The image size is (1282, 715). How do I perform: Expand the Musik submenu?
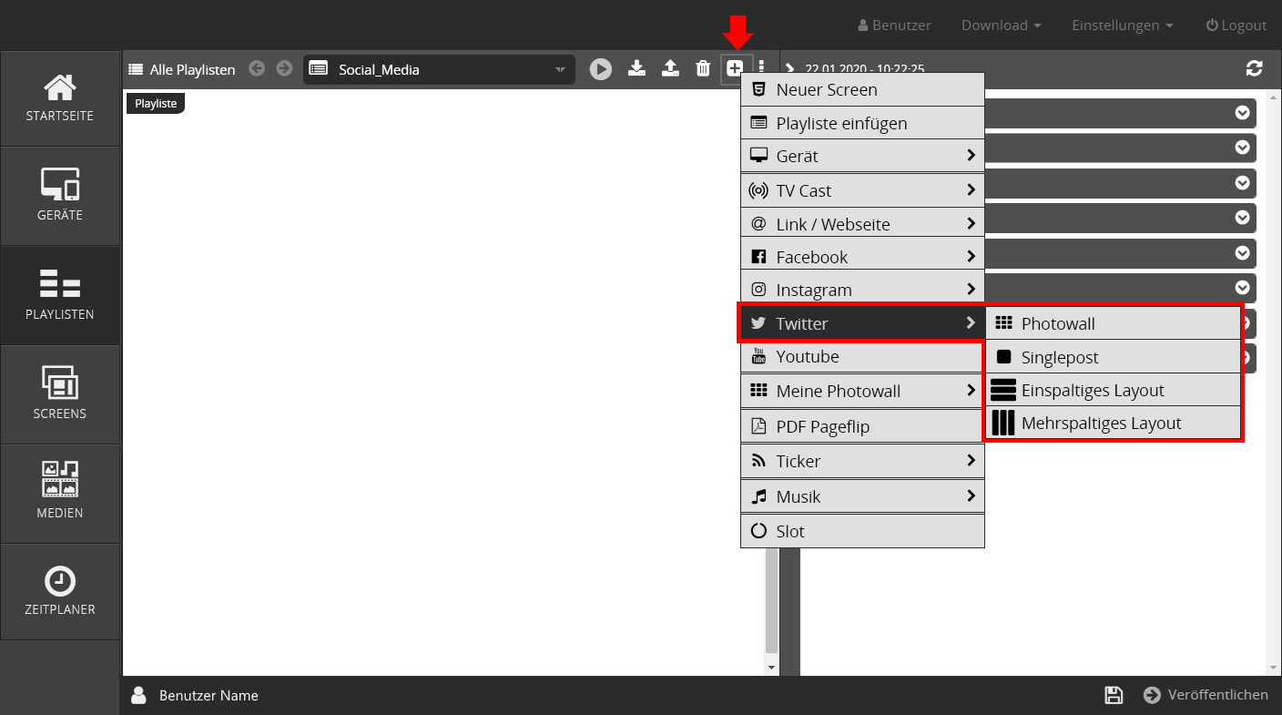862,496
